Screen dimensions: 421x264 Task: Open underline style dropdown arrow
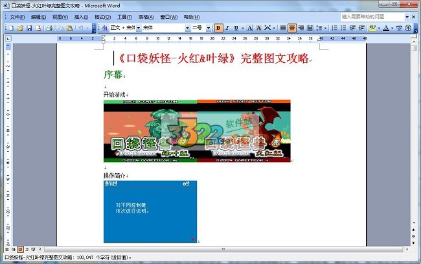coord(242,28)
